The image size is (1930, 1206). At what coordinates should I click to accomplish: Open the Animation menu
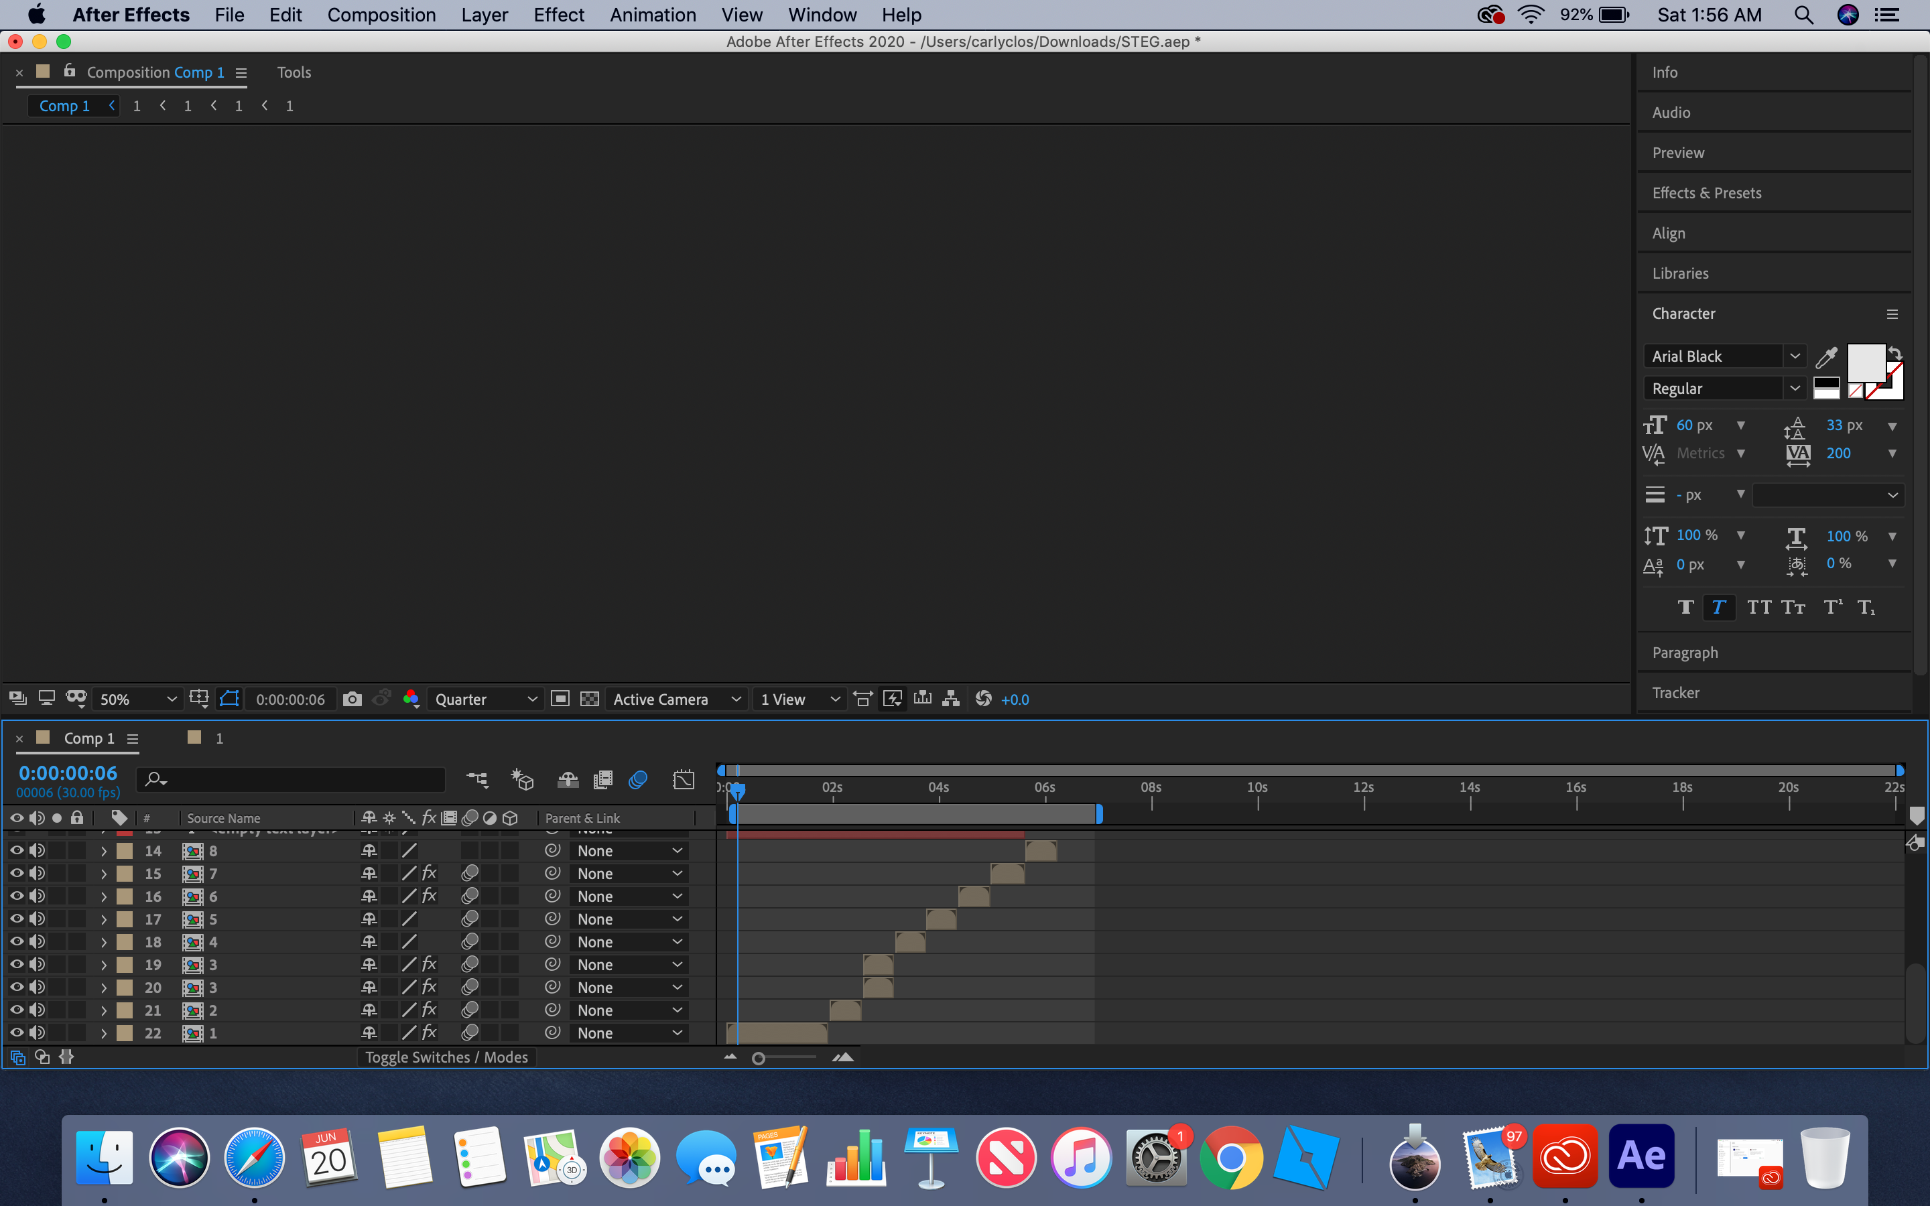point(652,14)
